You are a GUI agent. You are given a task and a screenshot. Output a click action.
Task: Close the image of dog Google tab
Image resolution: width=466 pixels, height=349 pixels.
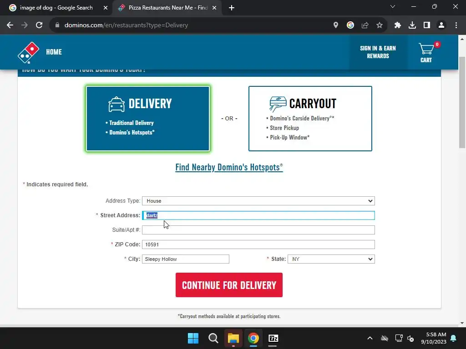pyautogui.click(x=106, y=8)
